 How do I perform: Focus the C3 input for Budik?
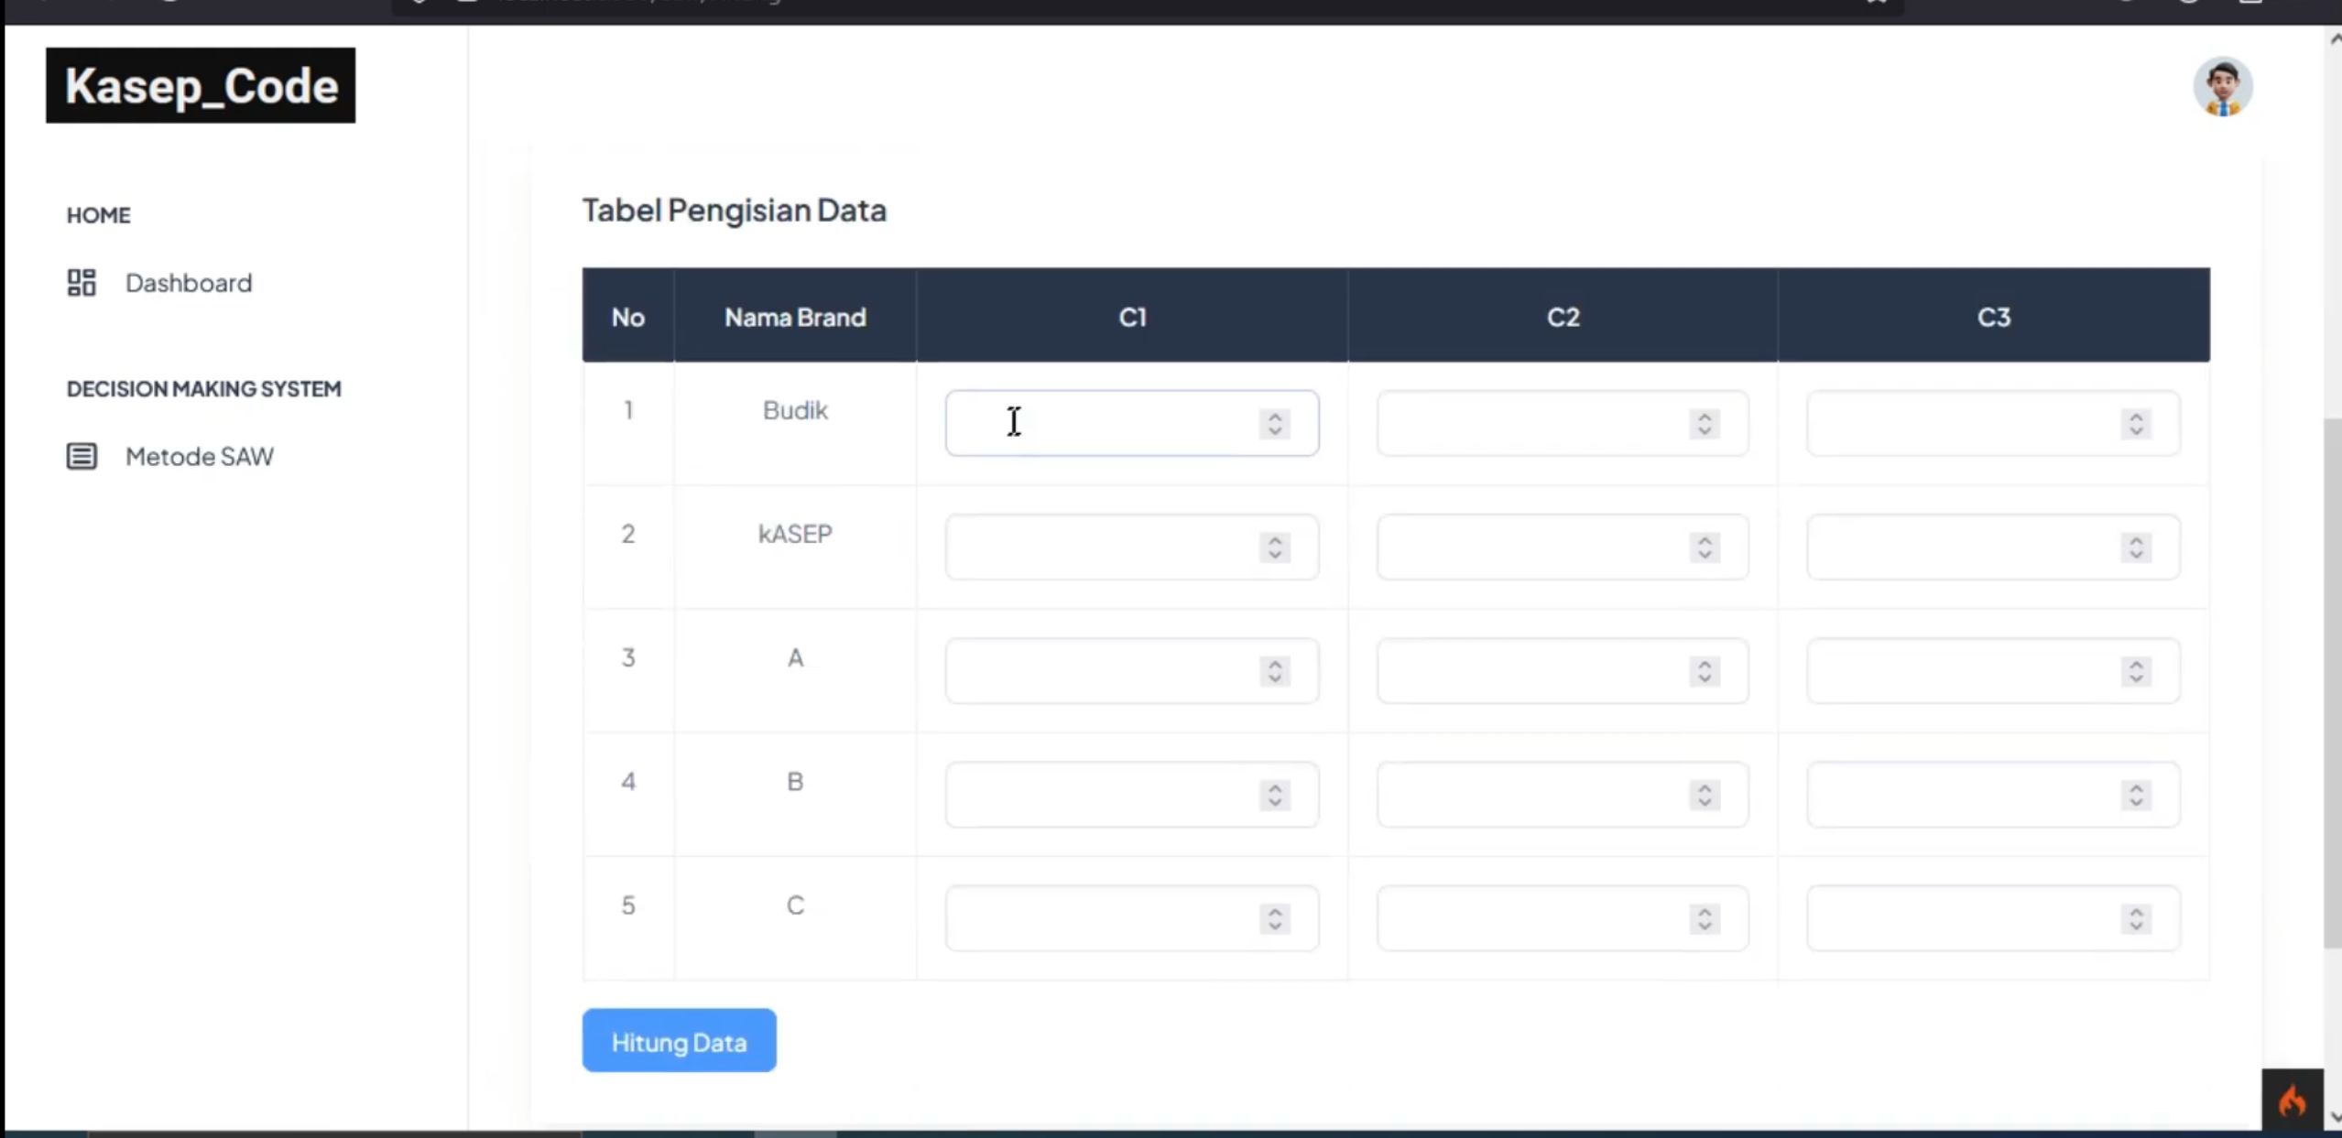tap(1993, 423)
